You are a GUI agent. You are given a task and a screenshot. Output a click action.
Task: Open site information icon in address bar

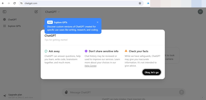[x=22, y=3]
